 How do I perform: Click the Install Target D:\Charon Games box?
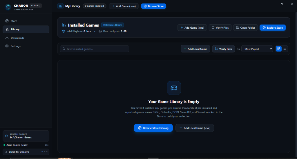pyautogui.click(x=26, y=136)
